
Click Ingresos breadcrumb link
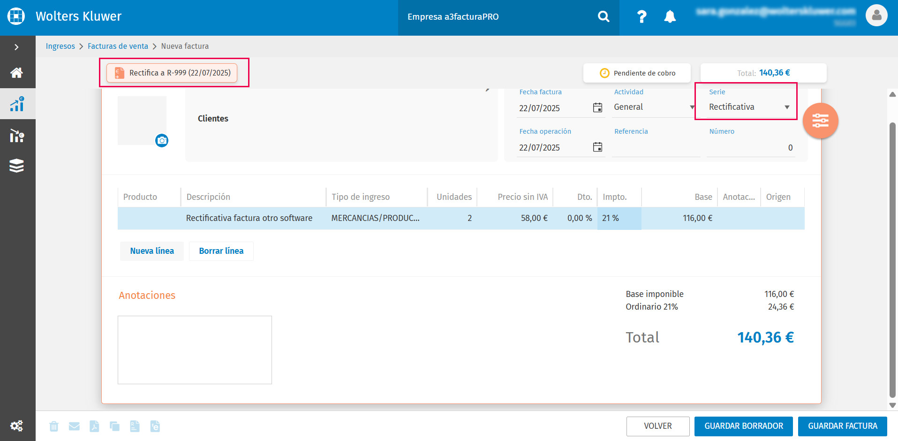(x=60, y=46)
